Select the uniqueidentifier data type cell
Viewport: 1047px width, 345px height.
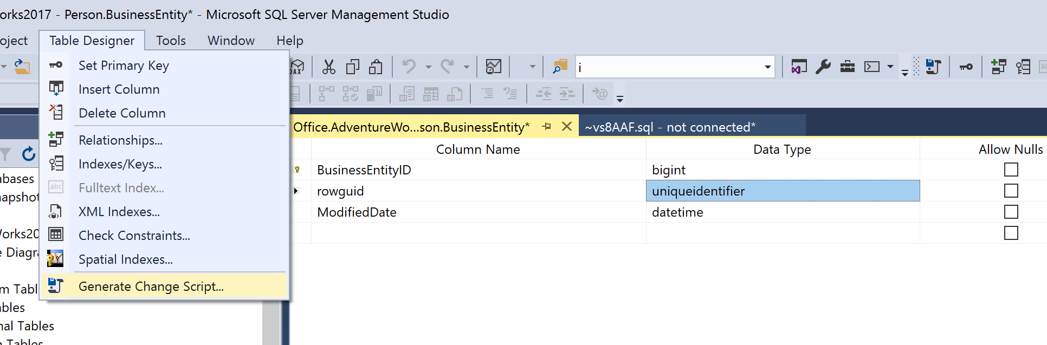click(783, 191)
